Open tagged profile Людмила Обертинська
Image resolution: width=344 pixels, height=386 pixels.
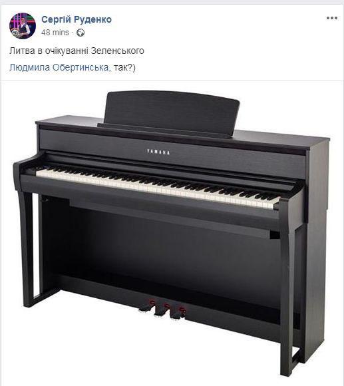(x=59, y=67)
